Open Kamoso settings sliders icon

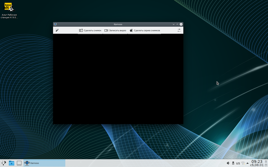(179, 30)
